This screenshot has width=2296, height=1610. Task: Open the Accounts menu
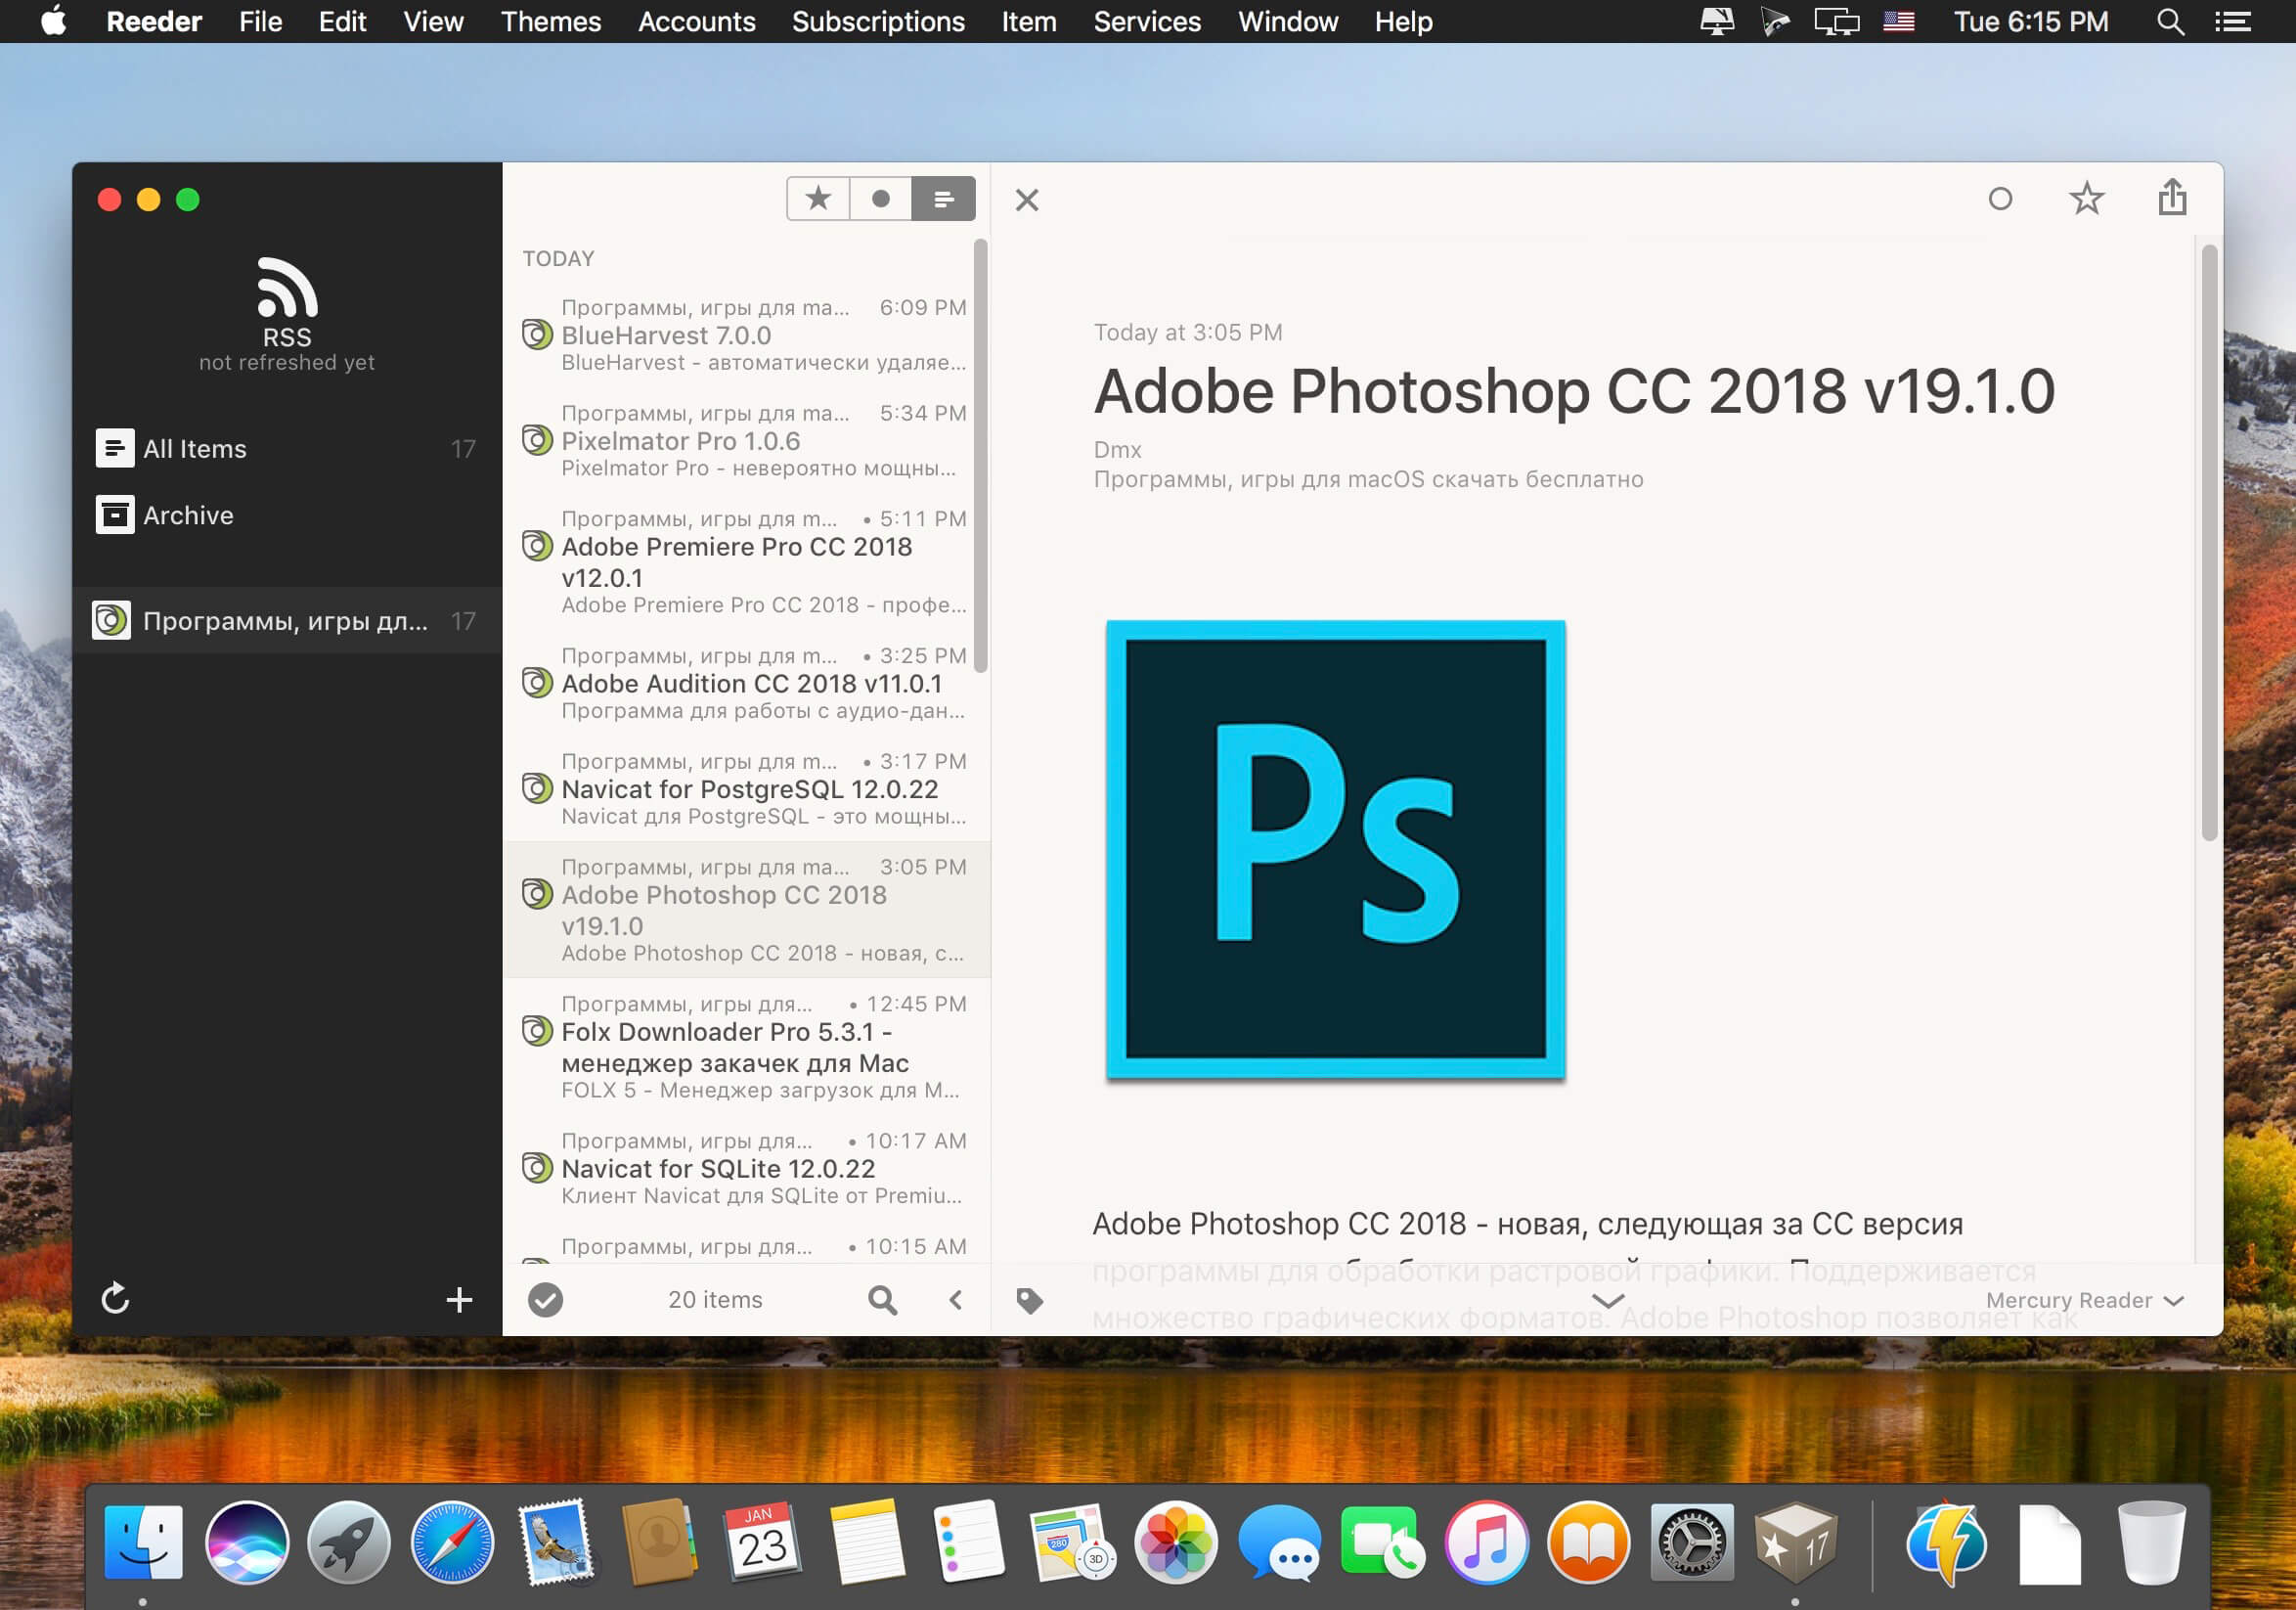[x=697, y=21]
